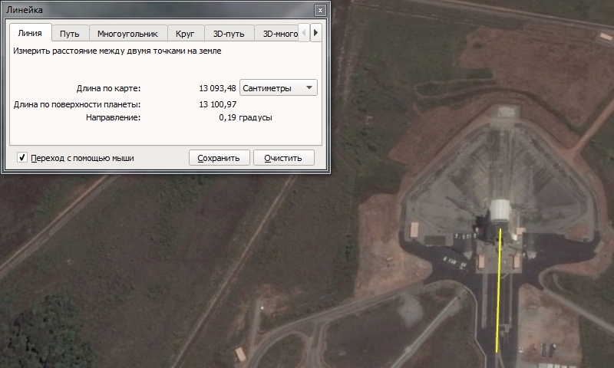Click the Направление label
The image size is (614, 368).
pos(113,117)
